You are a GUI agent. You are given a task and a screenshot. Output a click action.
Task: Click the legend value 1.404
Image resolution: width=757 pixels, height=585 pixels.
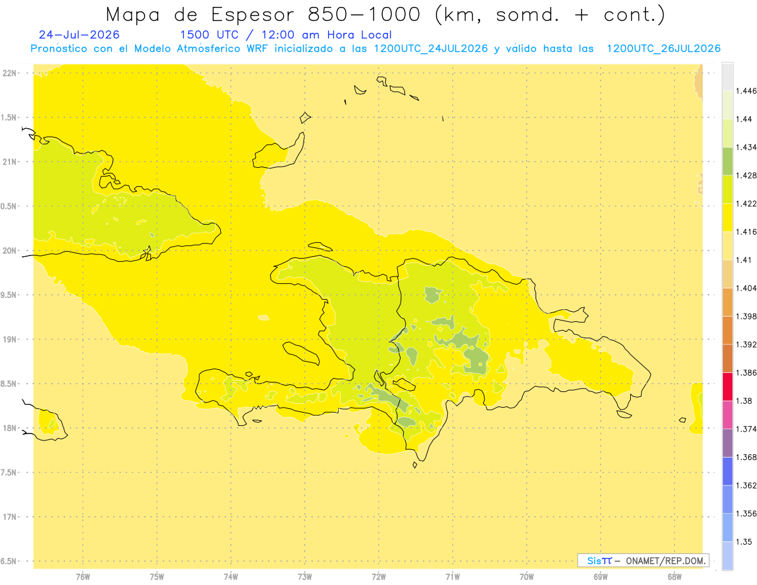pyautogui.click(x=746, y=288)
